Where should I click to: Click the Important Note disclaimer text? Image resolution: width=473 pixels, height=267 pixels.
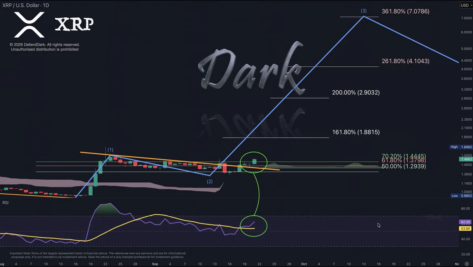pyautogui.click(x=97, y=255)
